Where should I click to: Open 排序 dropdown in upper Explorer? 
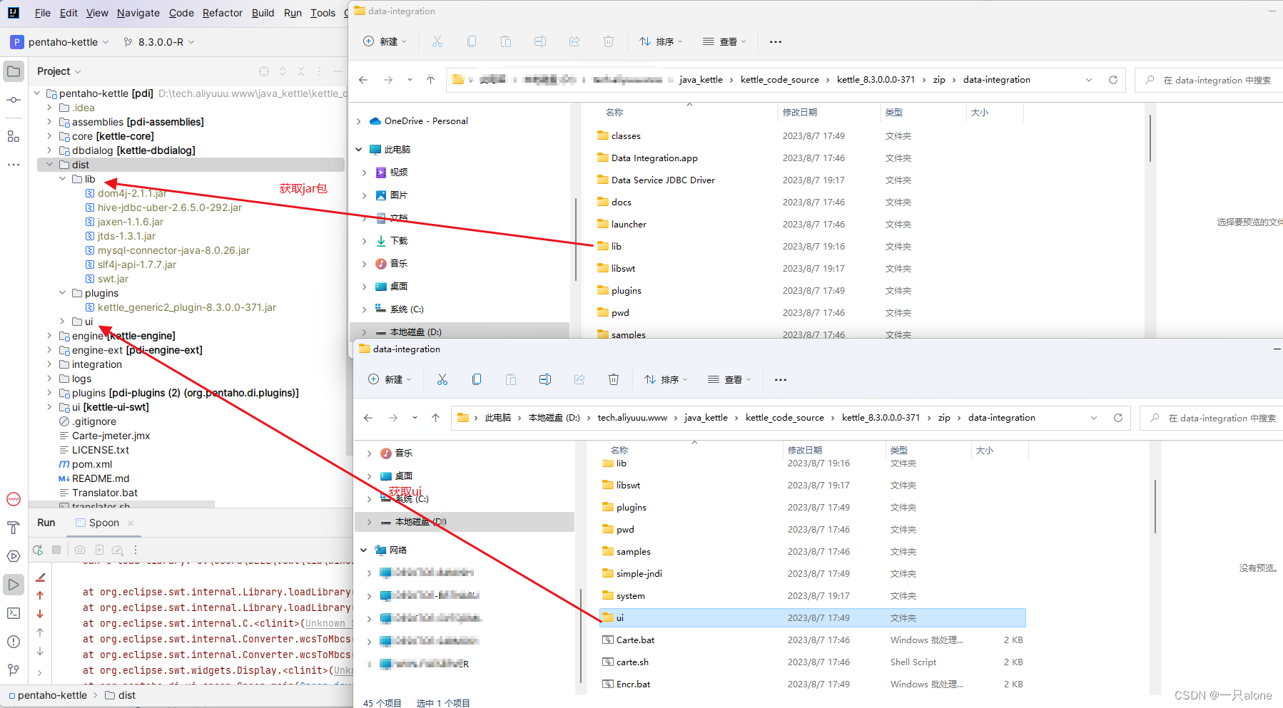tap(661, 41)
